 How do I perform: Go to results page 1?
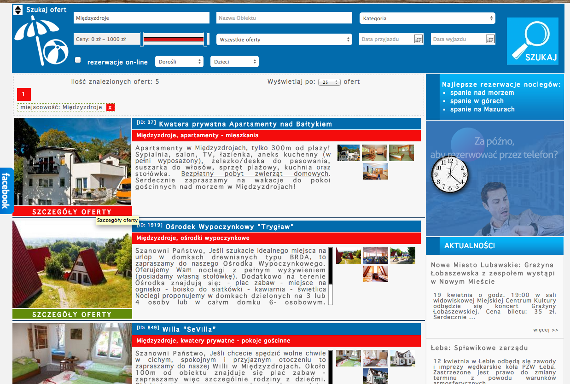click(x=23, y=94)
